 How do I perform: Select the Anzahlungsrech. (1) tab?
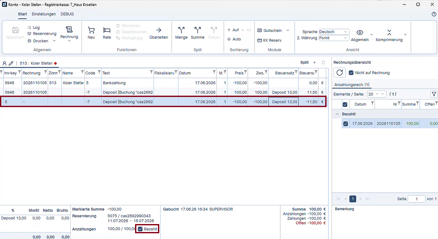click(351, 85)
